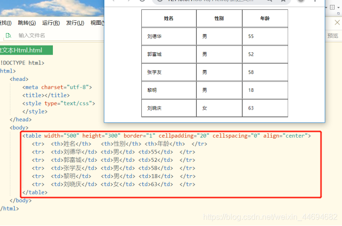
Task: Place cursor on the DOCTYPE html line
Action: pyautogui.click(x=22, y=63)
